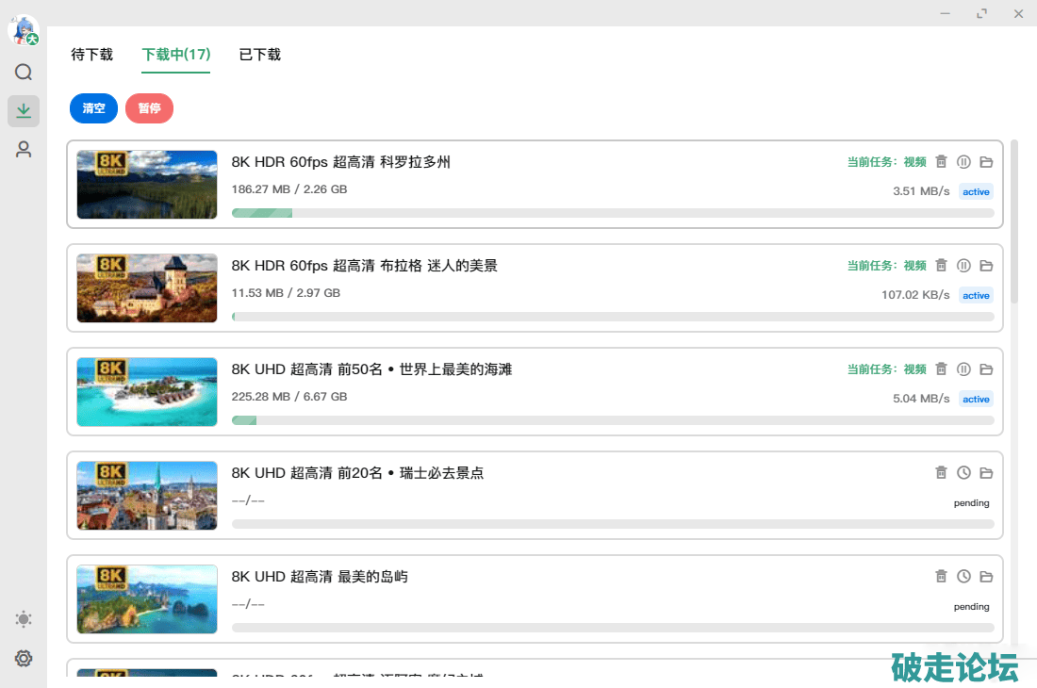Delete the 世界上最美的海滩 download task
This screenshot has width=1037, height=688.
click(941, 369)
